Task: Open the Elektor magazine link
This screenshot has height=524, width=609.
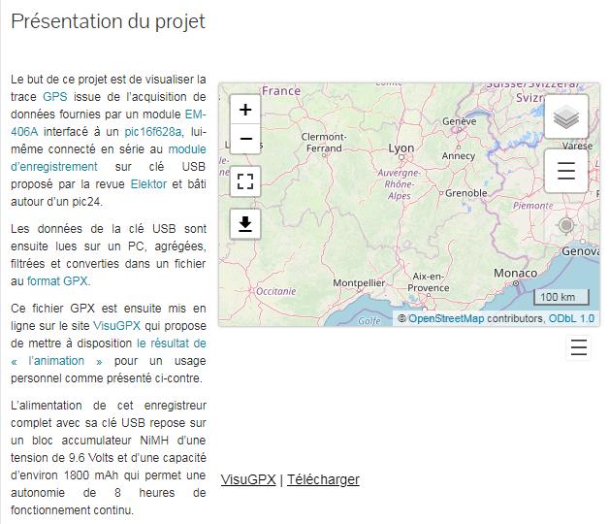Action: (x=148, y=183)
